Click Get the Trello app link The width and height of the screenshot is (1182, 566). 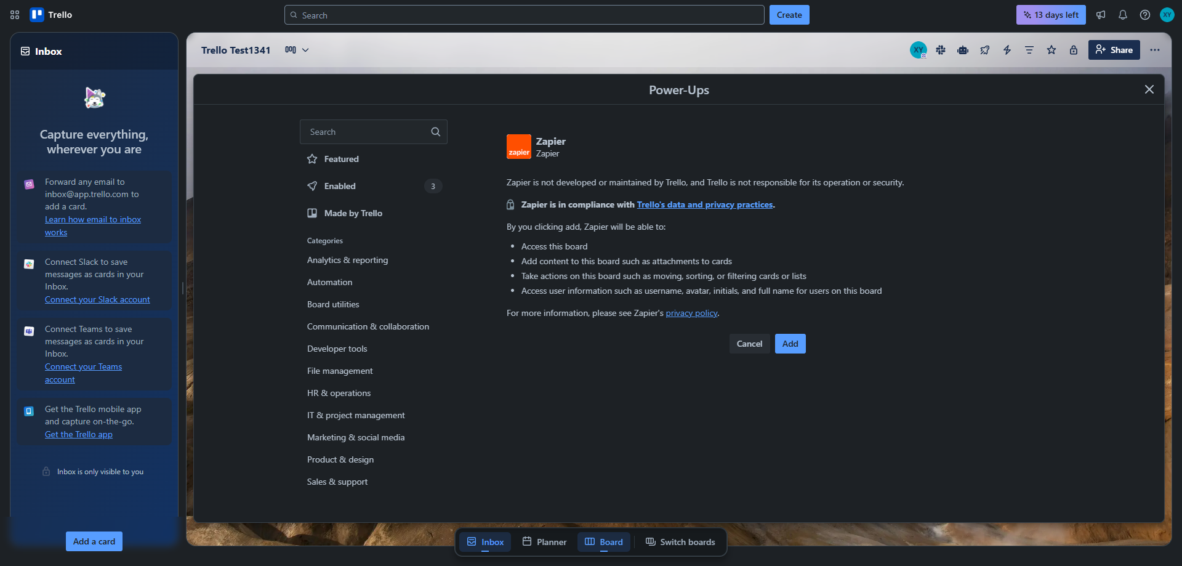coord(78,434)
